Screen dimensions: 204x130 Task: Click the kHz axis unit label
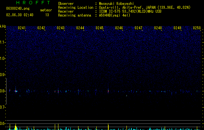point(3,26)
